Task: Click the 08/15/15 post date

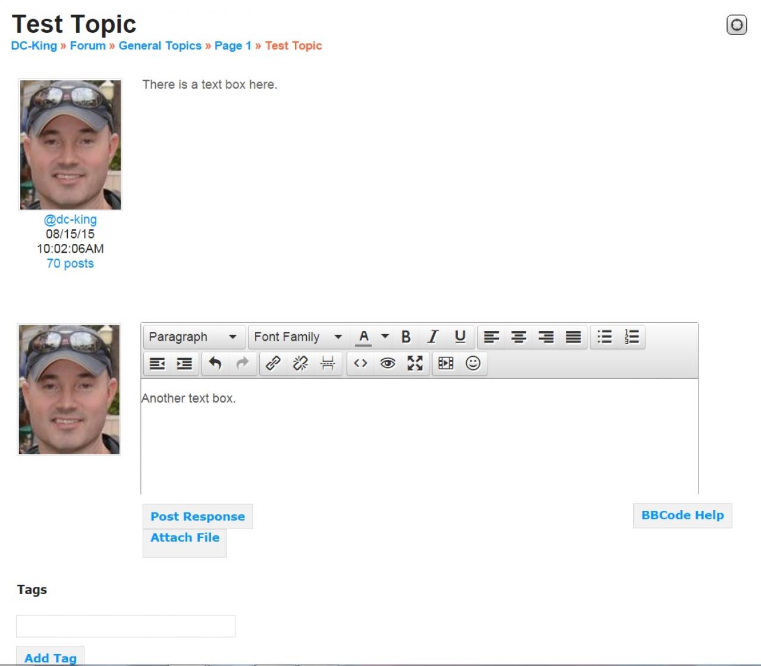Action: (70, 234)
